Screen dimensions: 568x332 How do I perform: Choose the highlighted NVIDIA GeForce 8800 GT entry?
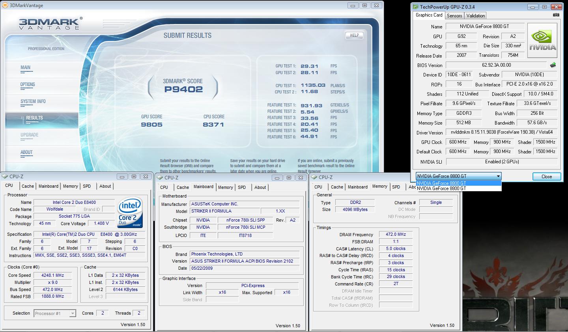459,183
